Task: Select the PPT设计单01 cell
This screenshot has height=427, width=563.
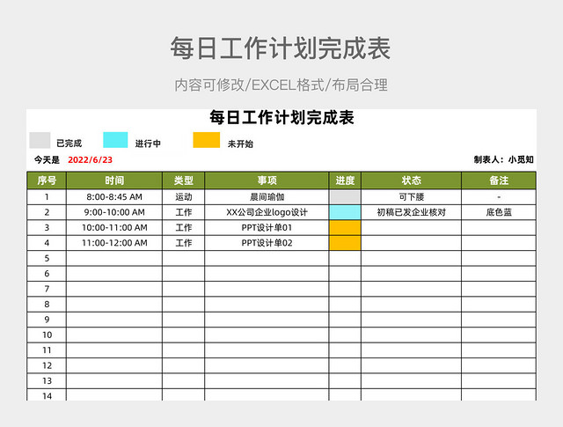Action: pyautogui.click(x=267, y=227)
